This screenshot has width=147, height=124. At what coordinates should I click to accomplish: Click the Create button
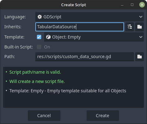[103, 116]
